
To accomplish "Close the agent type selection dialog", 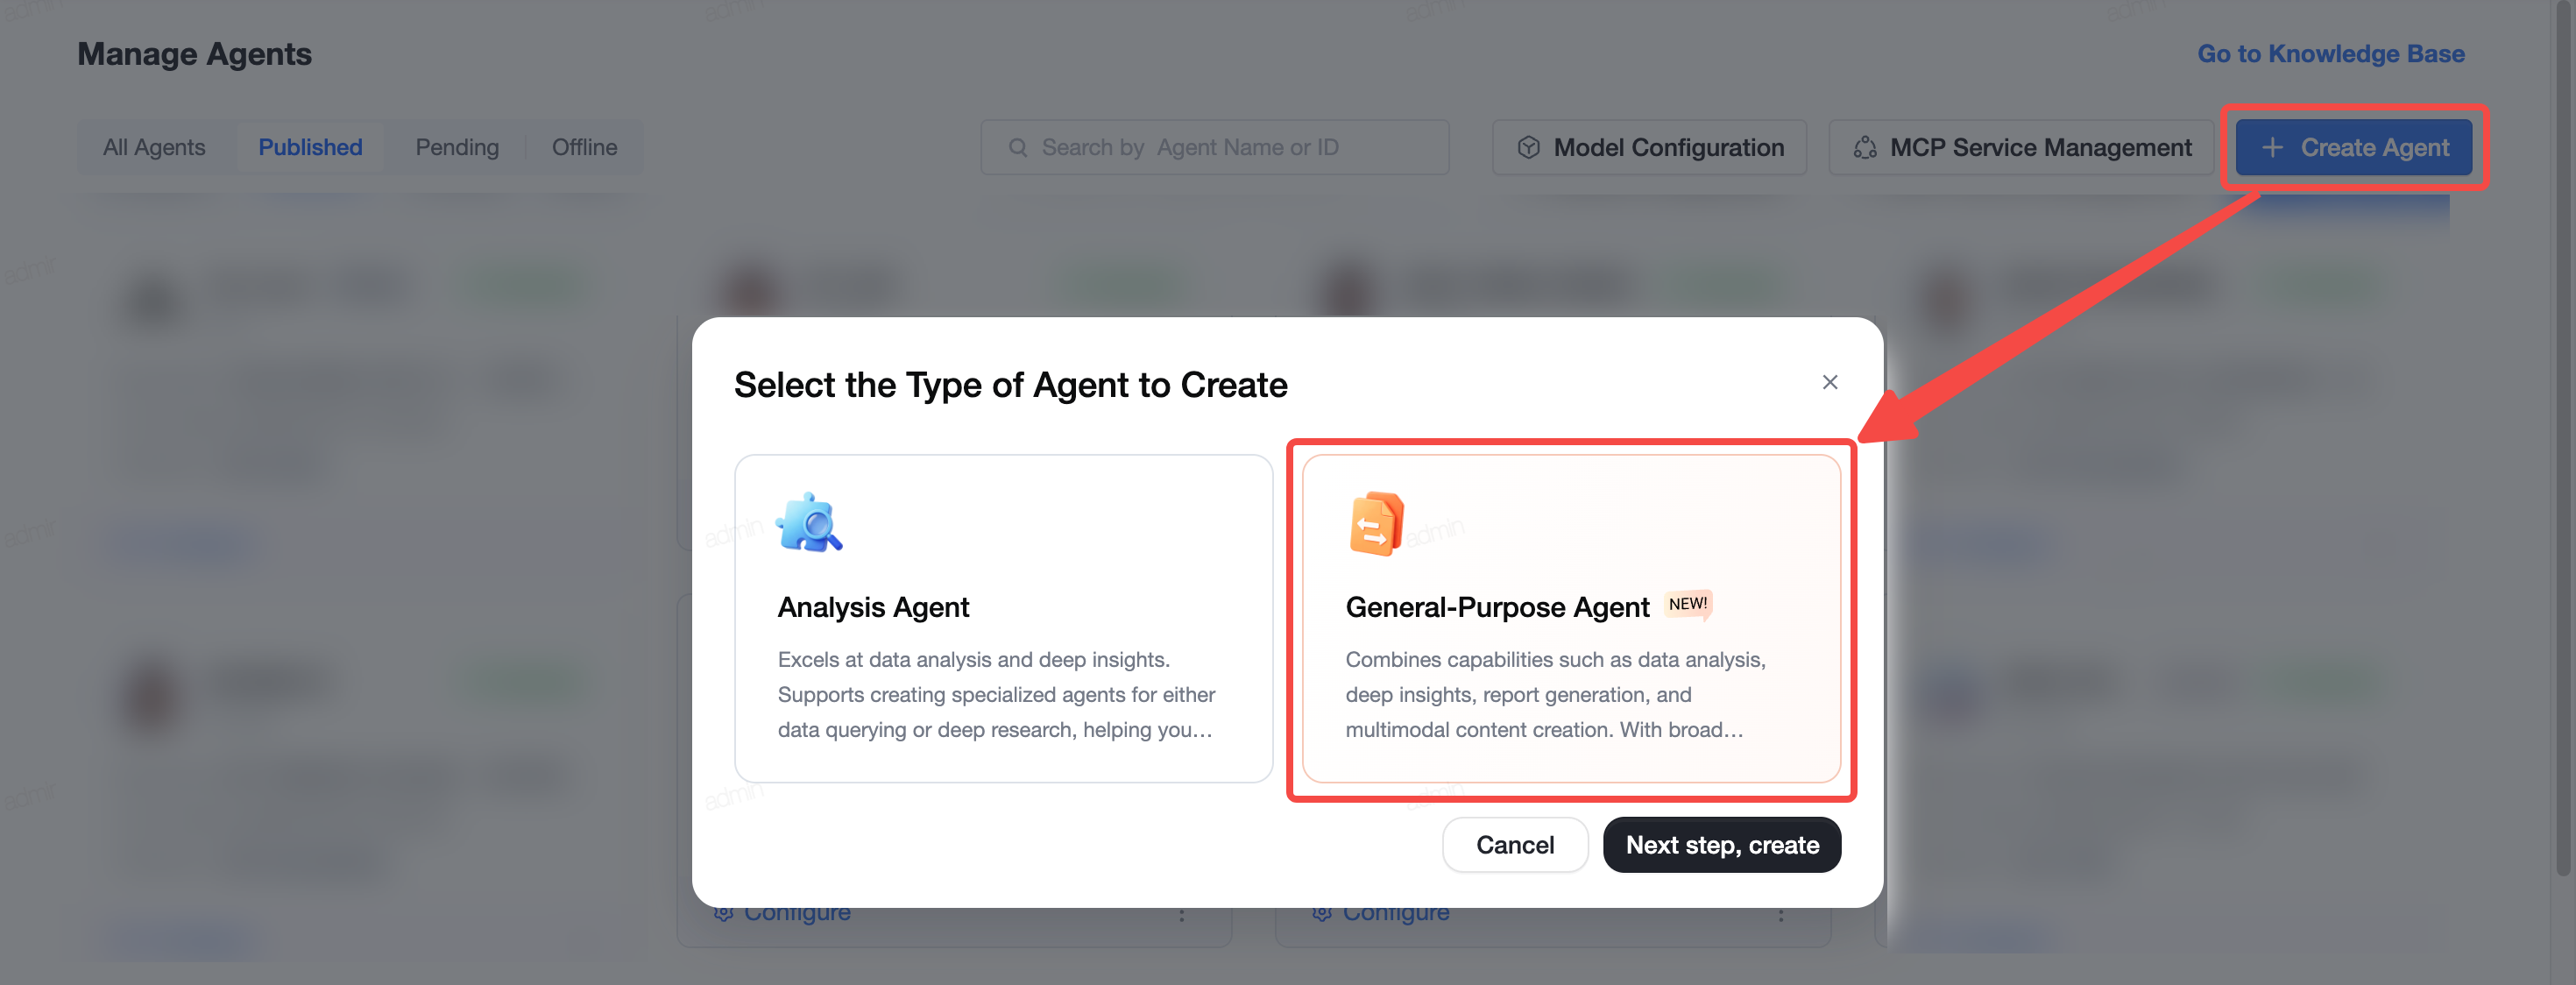I will (x=1829, y=382).
